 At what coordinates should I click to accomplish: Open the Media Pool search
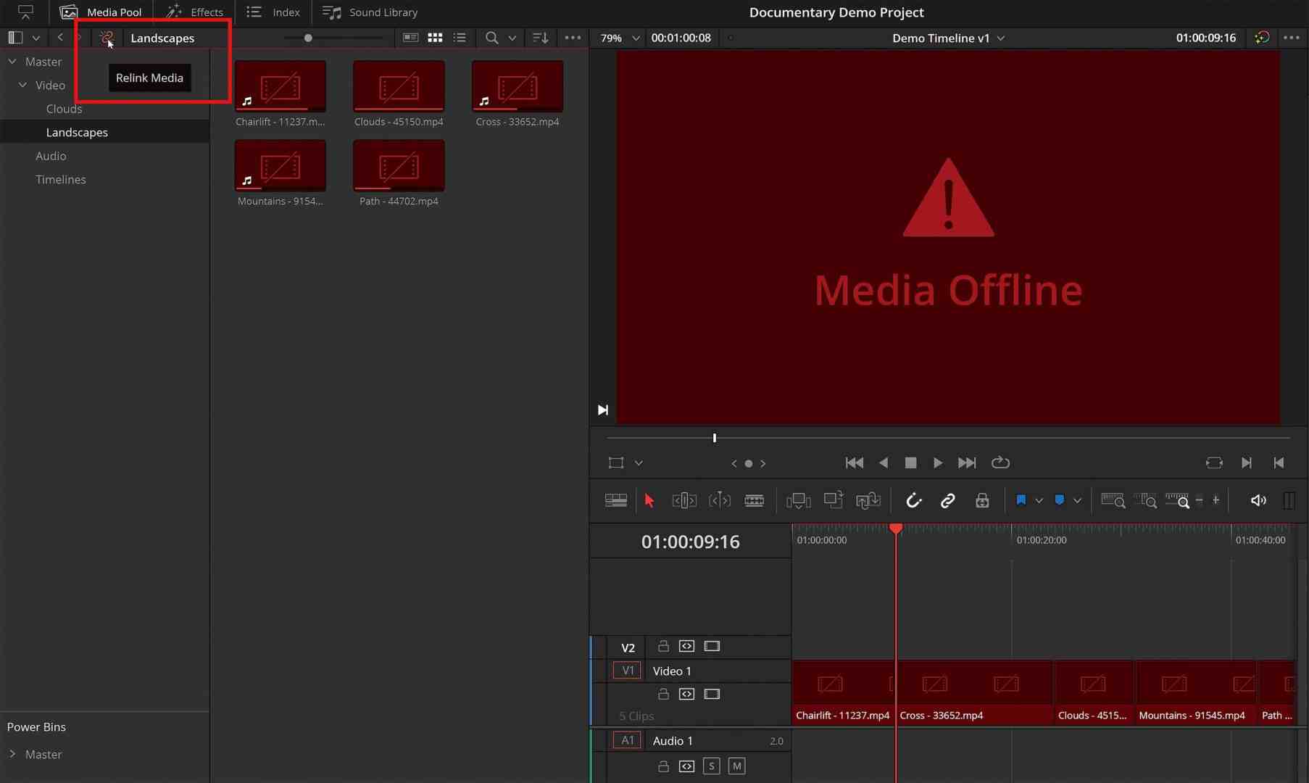point(492,38)
